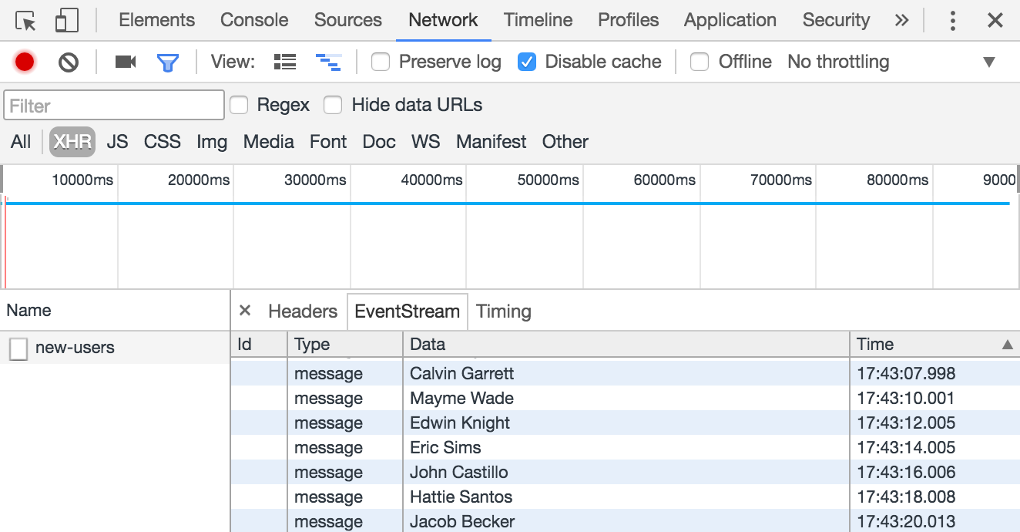Viewport: 1020px width, 532px height.
Task: Switch to large request rows view
Action: [x=285, y=62]
